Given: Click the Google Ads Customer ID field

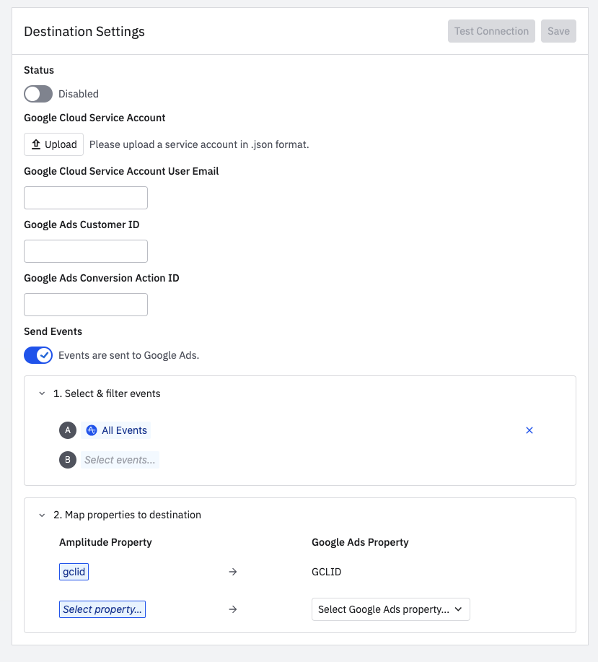Looking at the screenshot, I should [86, 251].
